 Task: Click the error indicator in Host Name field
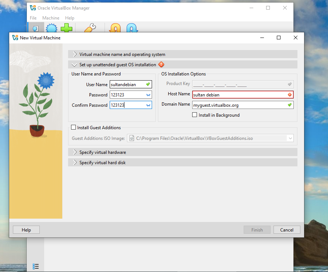[x=290, y=95]
